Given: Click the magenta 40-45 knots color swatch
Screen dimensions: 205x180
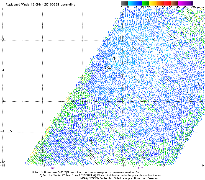Looking at the screenshot, I should [182, 3].
